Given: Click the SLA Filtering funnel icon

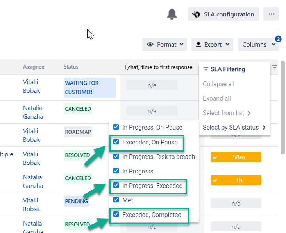Looking at the screenshot, I should click(x=206, y=69).
